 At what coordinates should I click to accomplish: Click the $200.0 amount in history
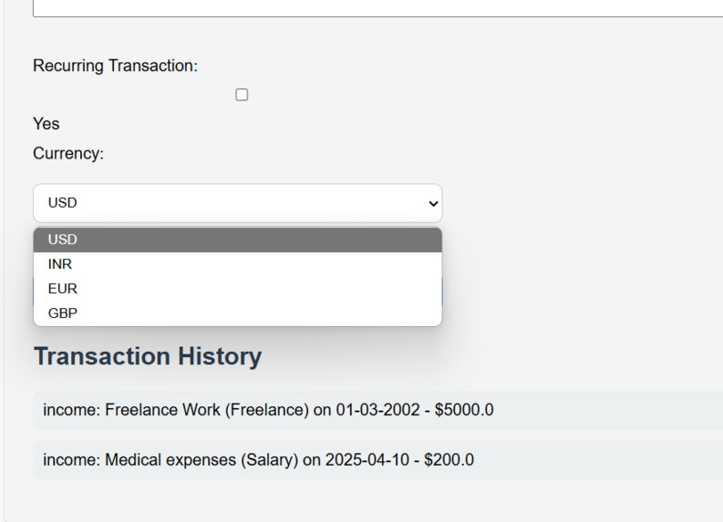point(449,460)
